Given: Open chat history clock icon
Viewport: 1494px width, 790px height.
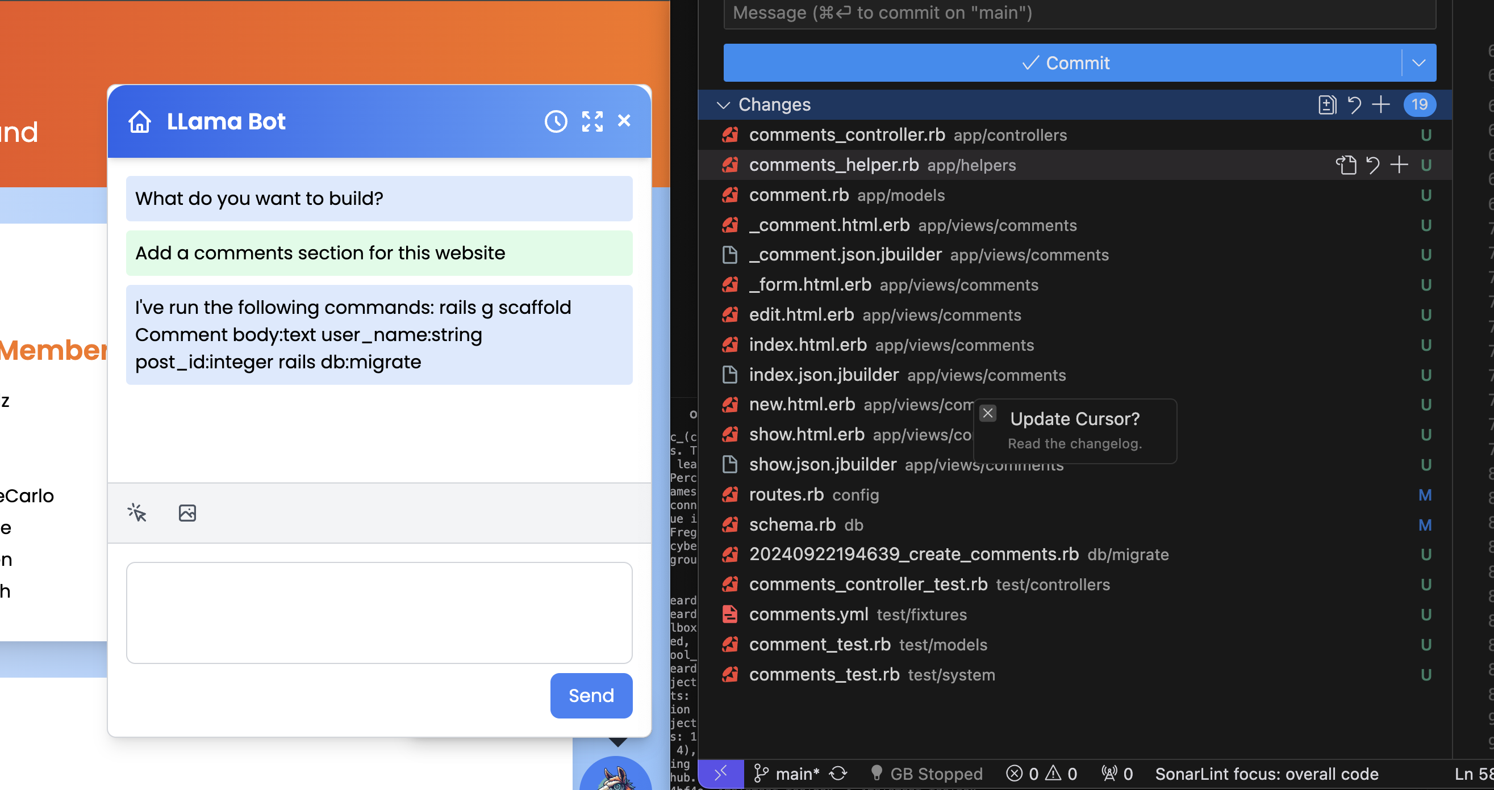Looking at the screenshot, I should coord(555,121).
